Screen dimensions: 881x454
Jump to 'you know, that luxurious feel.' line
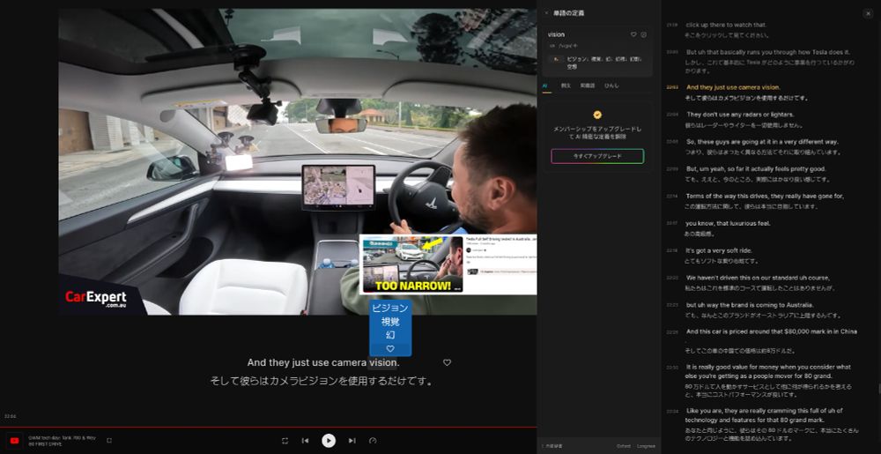pyautogui.click(x=728, y=223)
